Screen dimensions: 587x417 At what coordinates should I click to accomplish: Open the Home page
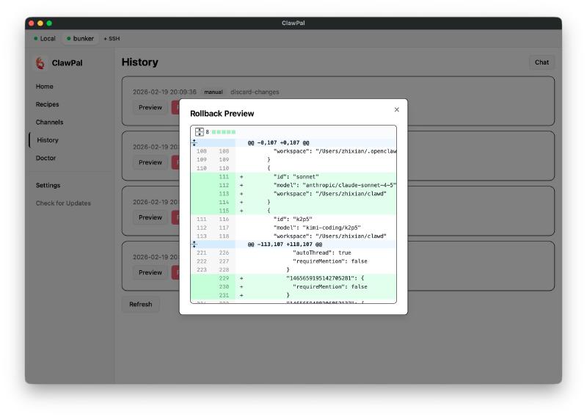[x=45, y=87]
